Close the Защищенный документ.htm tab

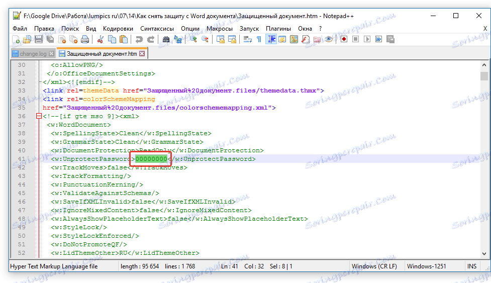click(142, 54)
